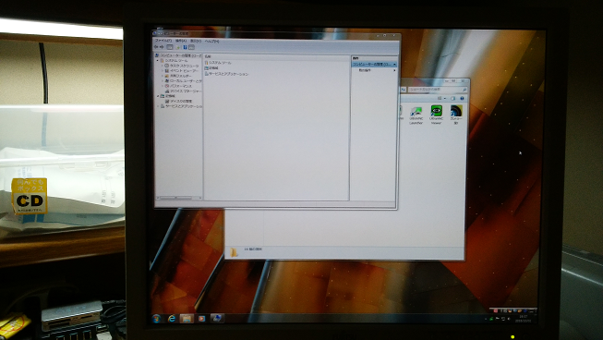Viewport: 603px width, 340px height.
Task: Collapse the システム ツール tree node
Action: [x=158, y=61]
